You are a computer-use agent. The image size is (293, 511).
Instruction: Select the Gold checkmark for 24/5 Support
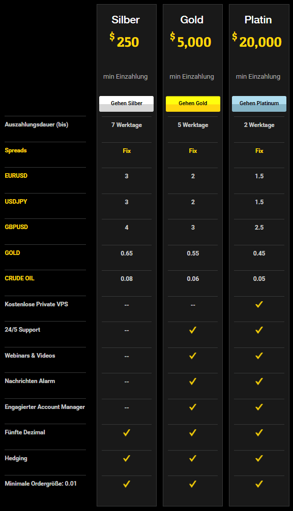click(193, 330)
